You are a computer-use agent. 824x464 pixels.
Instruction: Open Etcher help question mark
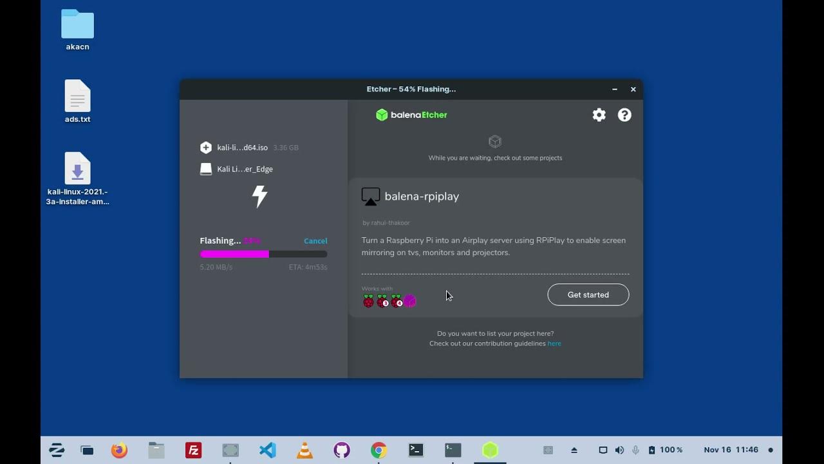click(624, 115)
